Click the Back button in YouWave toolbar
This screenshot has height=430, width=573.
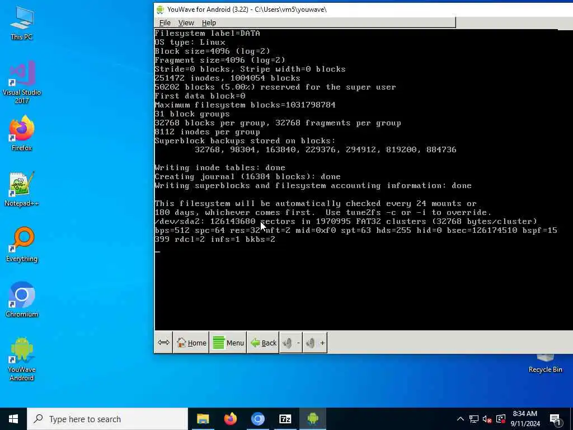[x=263, y=343]
